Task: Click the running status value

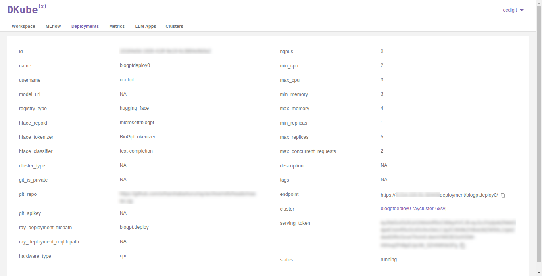Action: (388, 259)
